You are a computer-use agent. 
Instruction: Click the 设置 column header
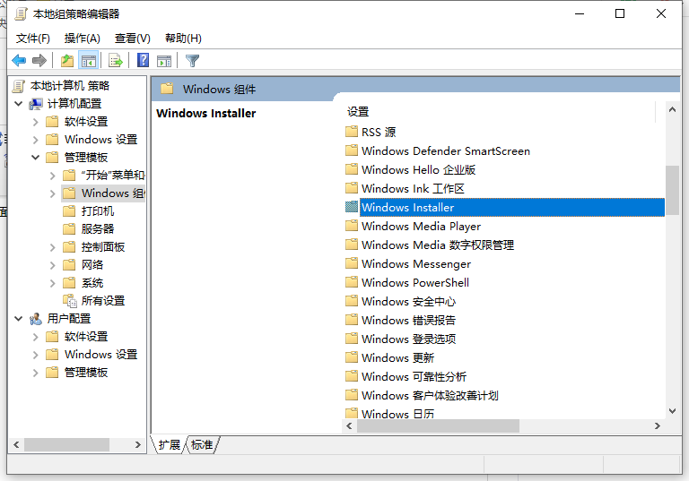[359, 112]
